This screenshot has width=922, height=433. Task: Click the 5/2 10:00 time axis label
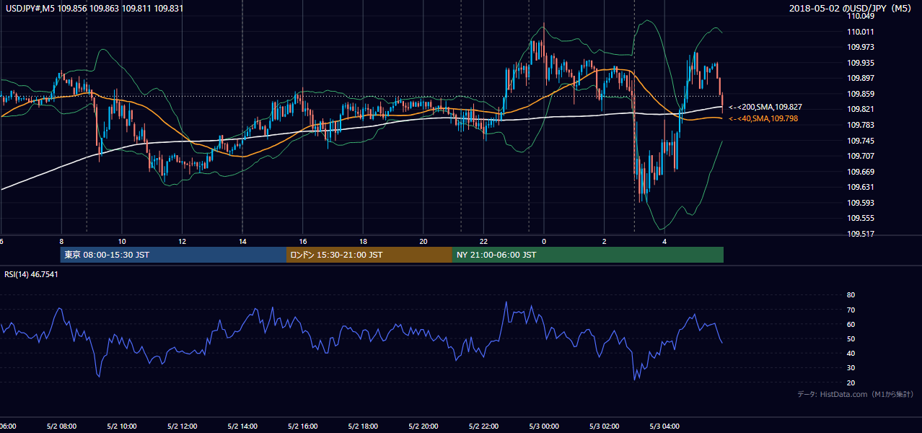click(x=122, y=426)
